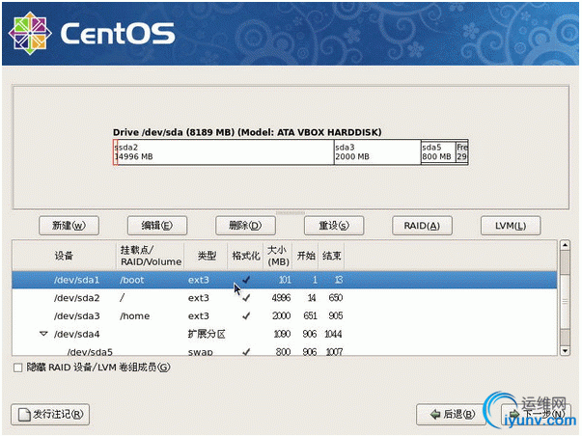Select the /dev/sda3 row
This screenshot has height=436, width=582.
285,316
